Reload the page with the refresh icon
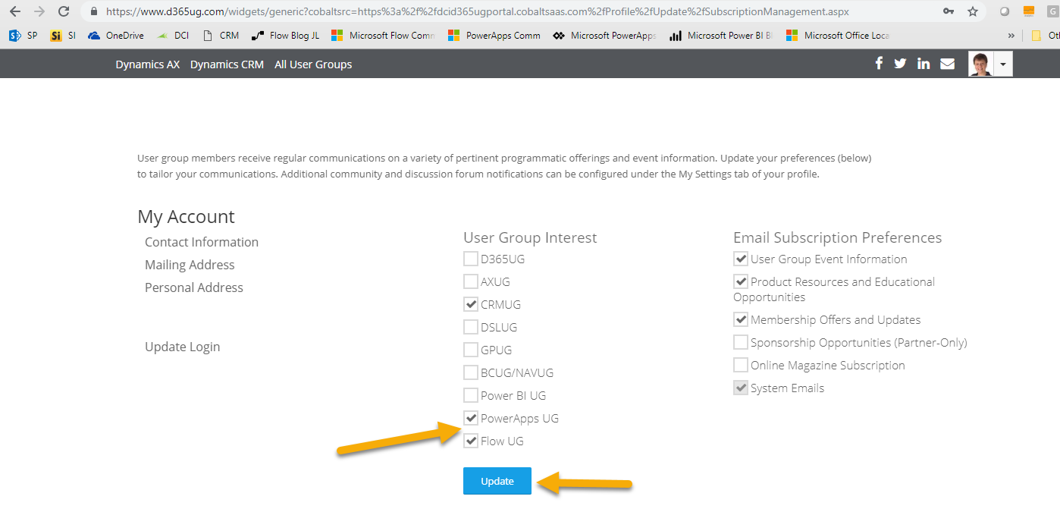The width and height of the screenshot is (1060, 512). (64, 11)
